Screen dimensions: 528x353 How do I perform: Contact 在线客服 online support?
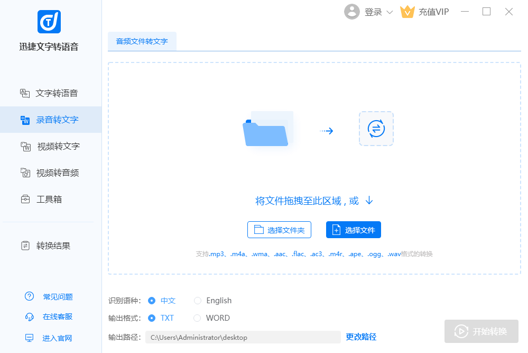pyautogui.click(x=57, y=316)
